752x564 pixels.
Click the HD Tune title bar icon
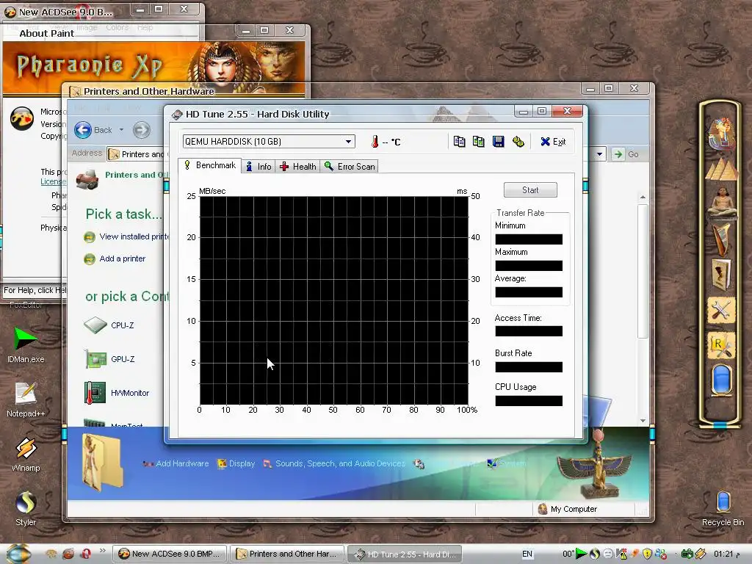[x=177, y=114]
